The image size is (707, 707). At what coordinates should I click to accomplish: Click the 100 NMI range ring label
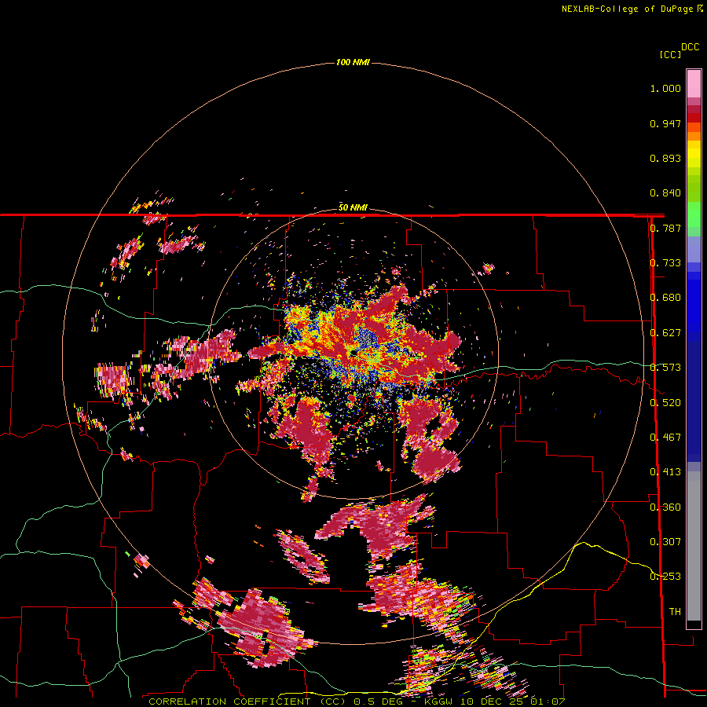pyautogui.click(x=353, y=62)
